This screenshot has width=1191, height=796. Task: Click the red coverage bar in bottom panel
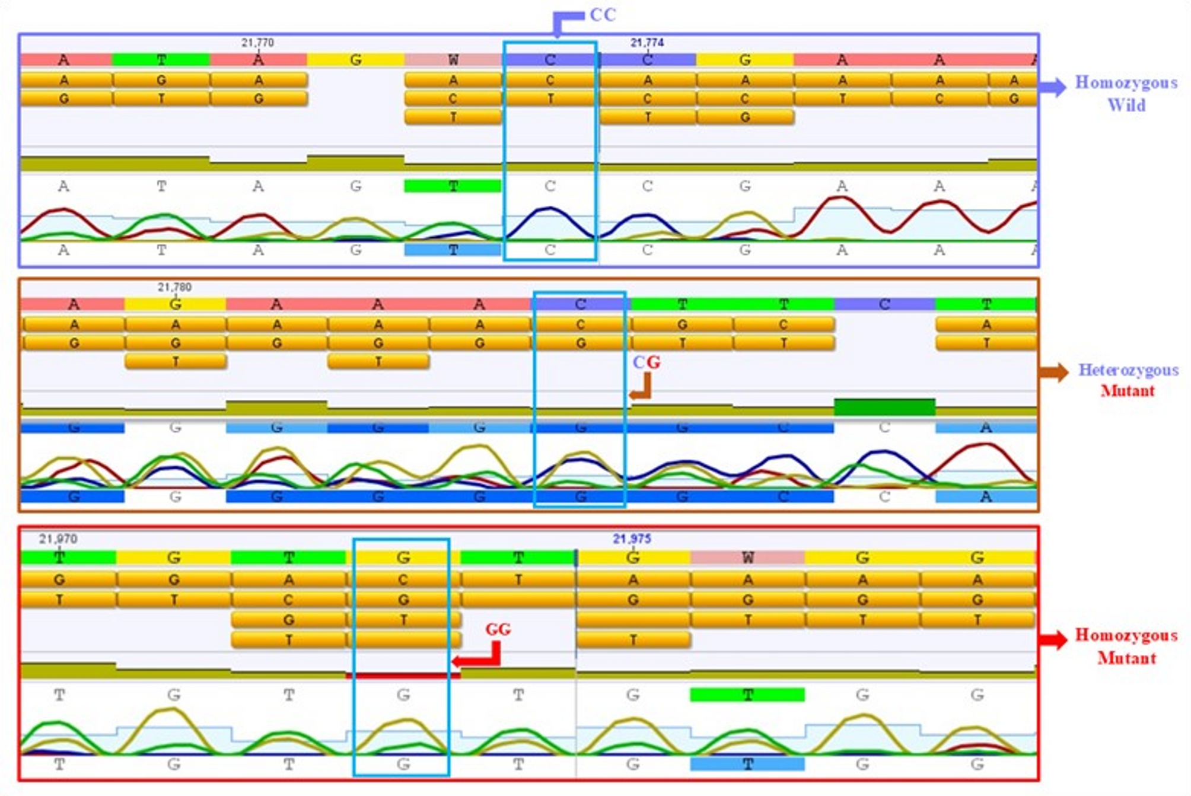pyautogui.click(x=403, y=676)
